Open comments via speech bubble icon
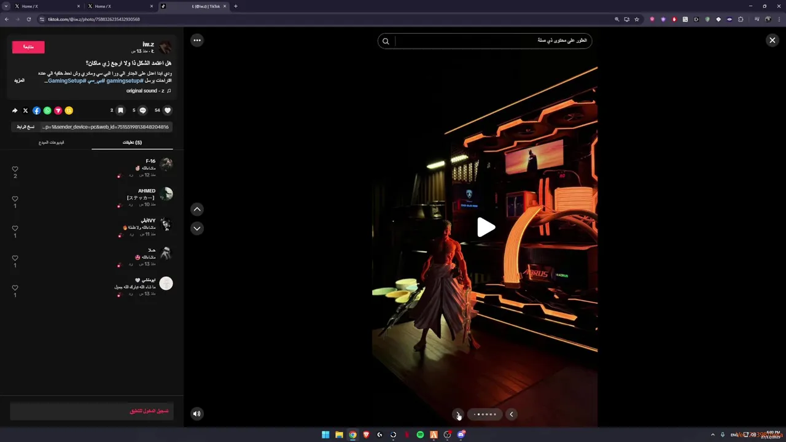 [143, 110]
